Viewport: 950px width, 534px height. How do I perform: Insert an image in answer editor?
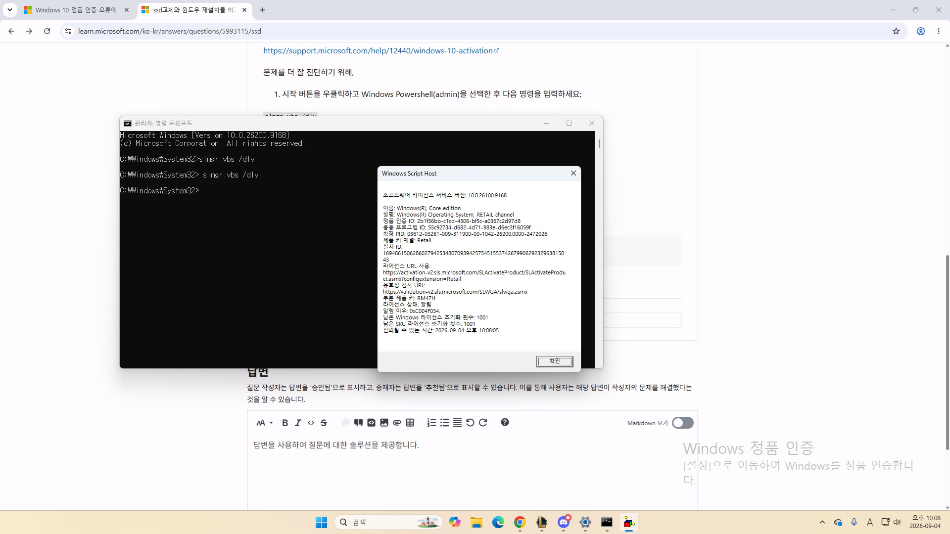(384, 423)
